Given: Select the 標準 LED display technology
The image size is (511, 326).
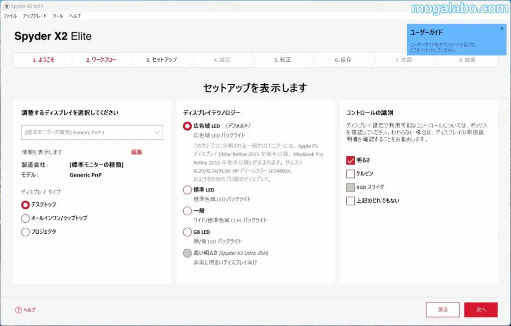Looking at the screenshot, I should click(187, 190).
